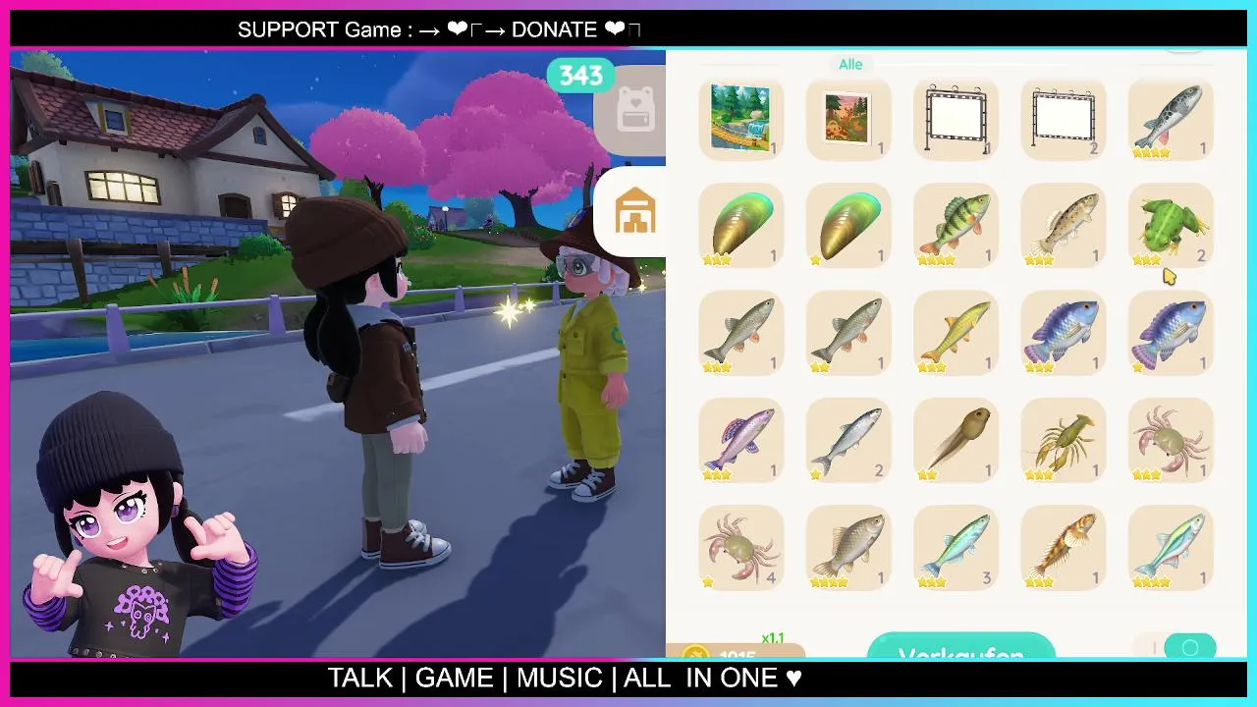This screenshot has width=1257, height=707.
Task: Pick the three-star yellow fish
Action: (956, 334)
